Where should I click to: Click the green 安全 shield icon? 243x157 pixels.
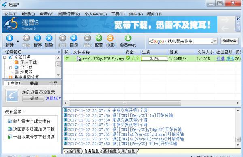click(128, 59)
